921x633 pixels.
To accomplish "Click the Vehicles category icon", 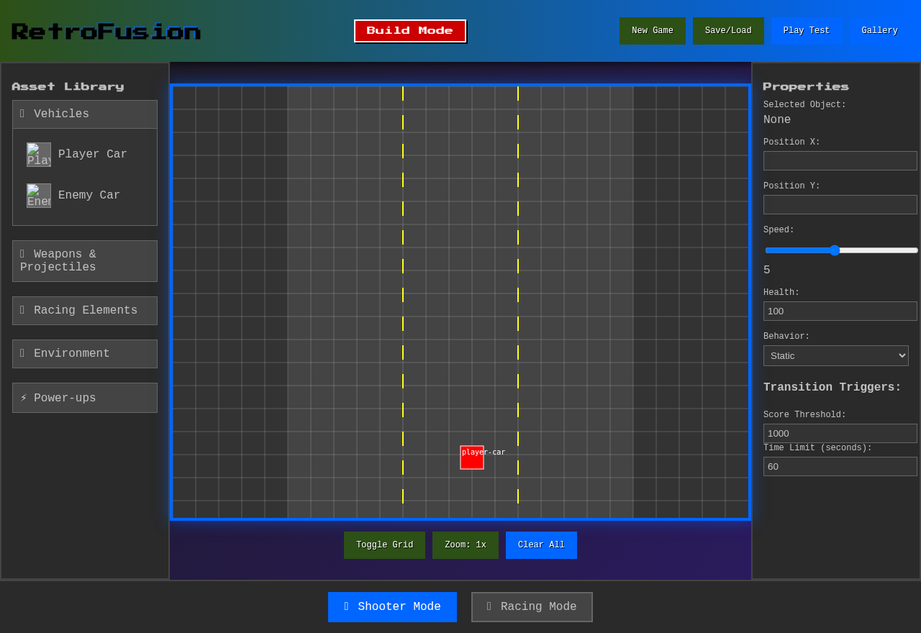I will 22,114.
